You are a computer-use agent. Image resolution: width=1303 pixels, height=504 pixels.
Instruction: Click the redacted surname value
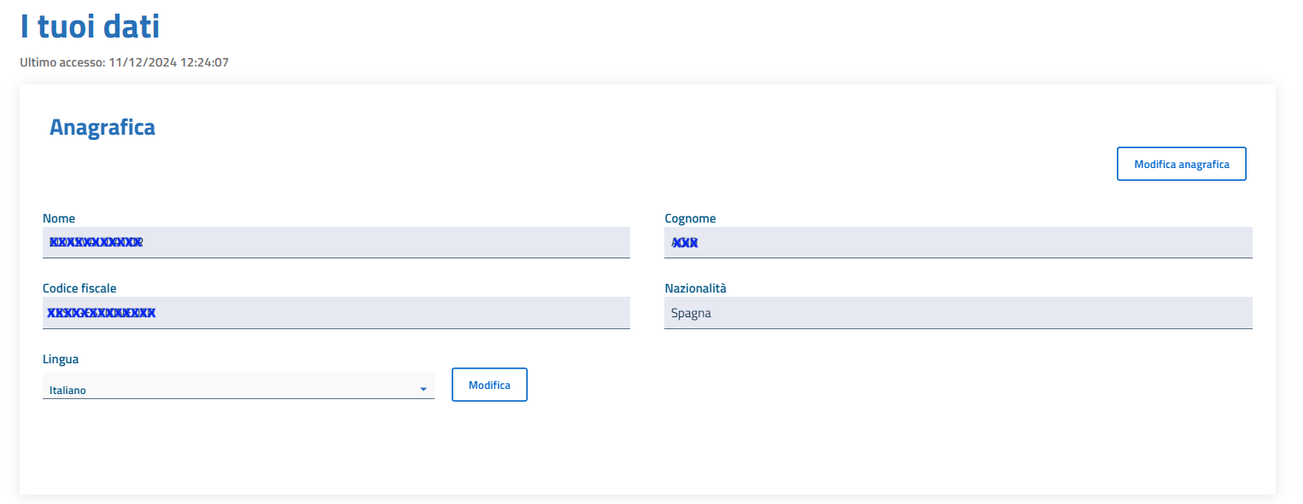[x=685, y=243]
